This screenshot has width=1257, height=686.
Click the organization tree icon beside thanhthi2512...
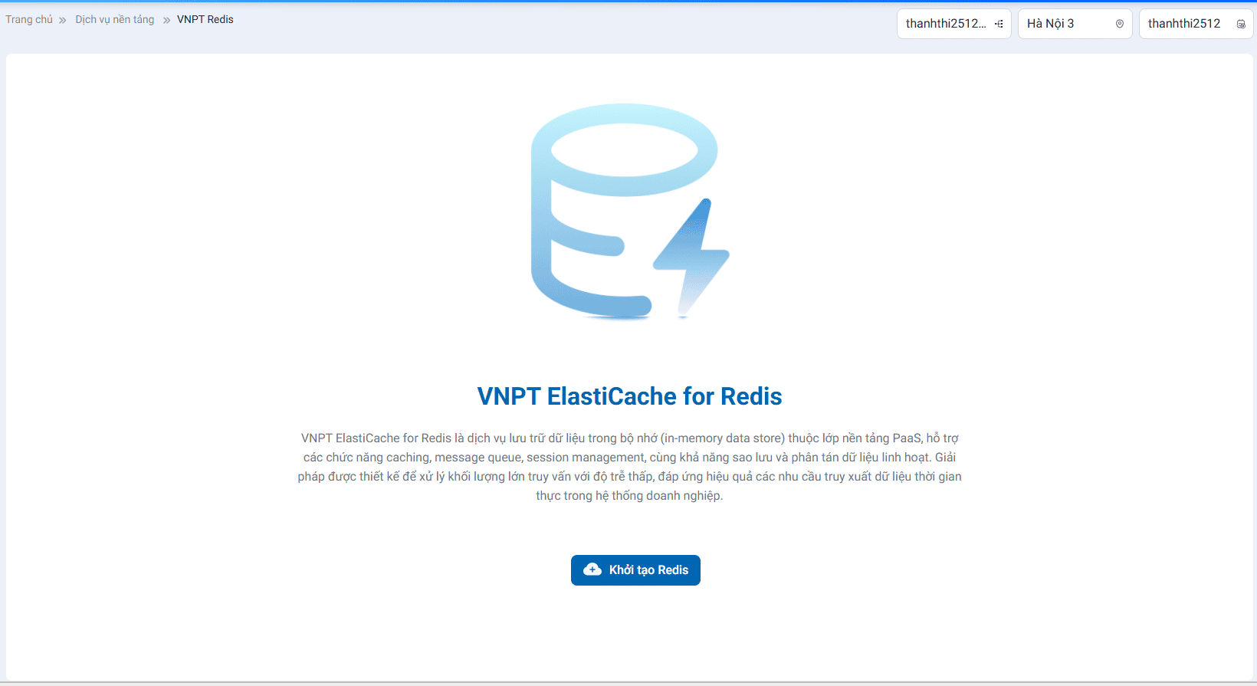(x=999, y=24)
